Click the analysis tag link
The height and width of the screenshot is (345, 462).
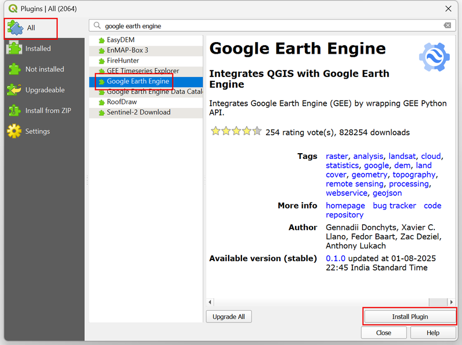pyautogui.click(x=368, y=156)
